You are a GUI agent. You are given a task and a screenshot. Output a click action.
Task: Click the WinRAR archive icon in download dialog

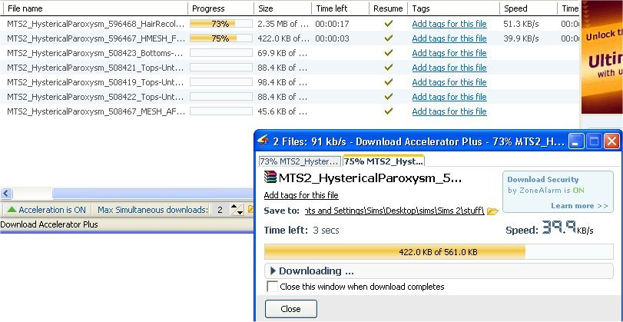(x=270, y=177)
